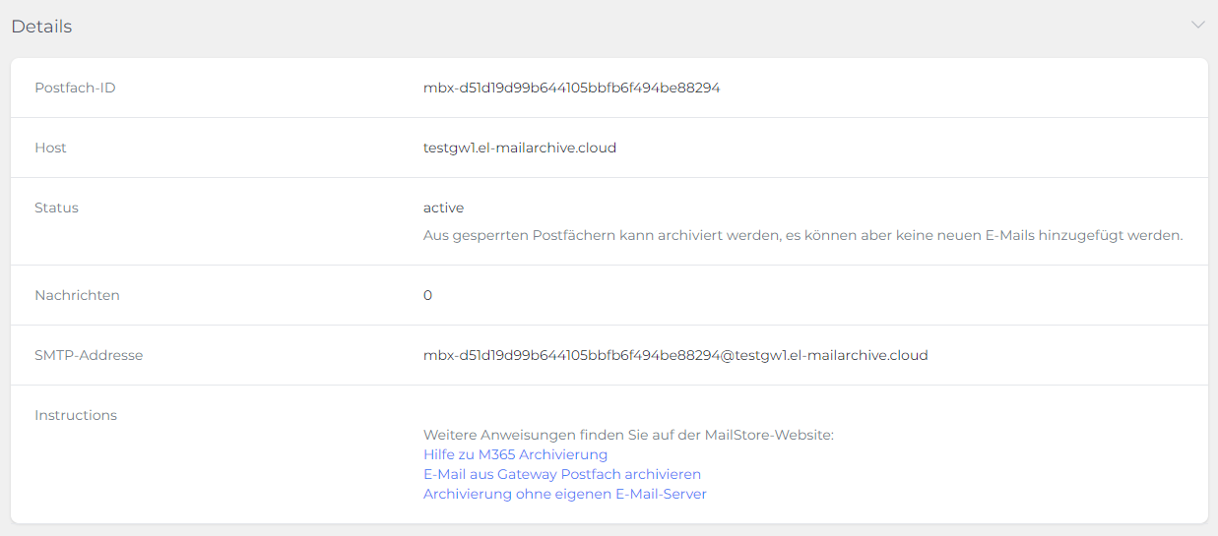This screenshot has height=536, width=1218.
Task: Click the status value active
Action: click(443, 208)
